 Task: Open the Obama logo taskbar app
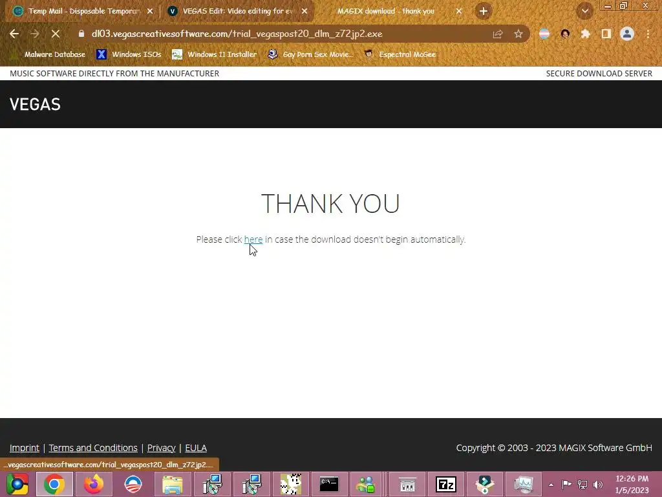click(x=133, y=484)
